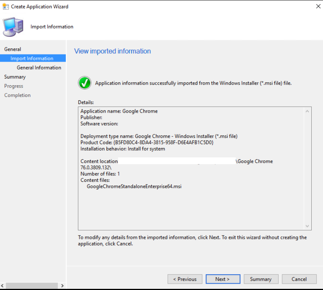Close the wizard window with X
323x290 pixels.
click(318, 6)
